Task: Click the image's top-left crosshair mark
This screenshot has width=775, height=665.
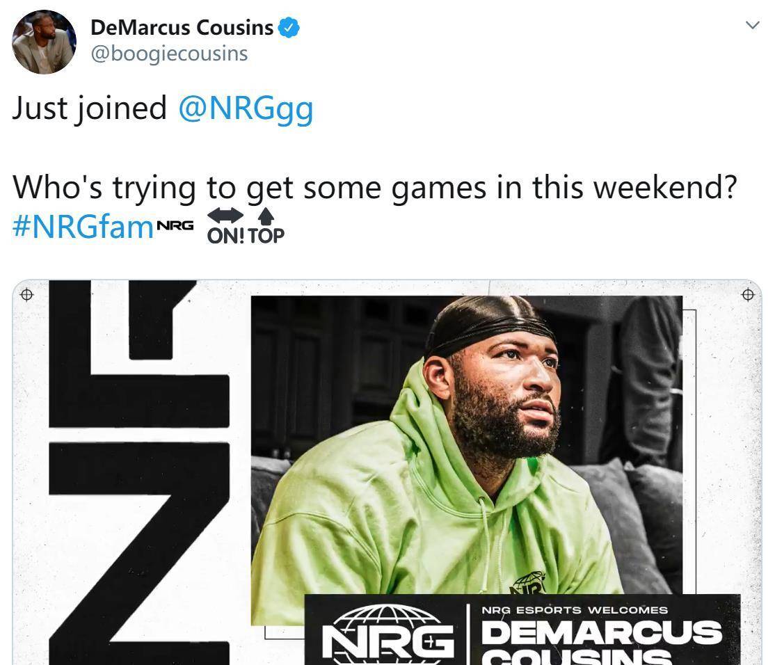Action: [26, 295]
